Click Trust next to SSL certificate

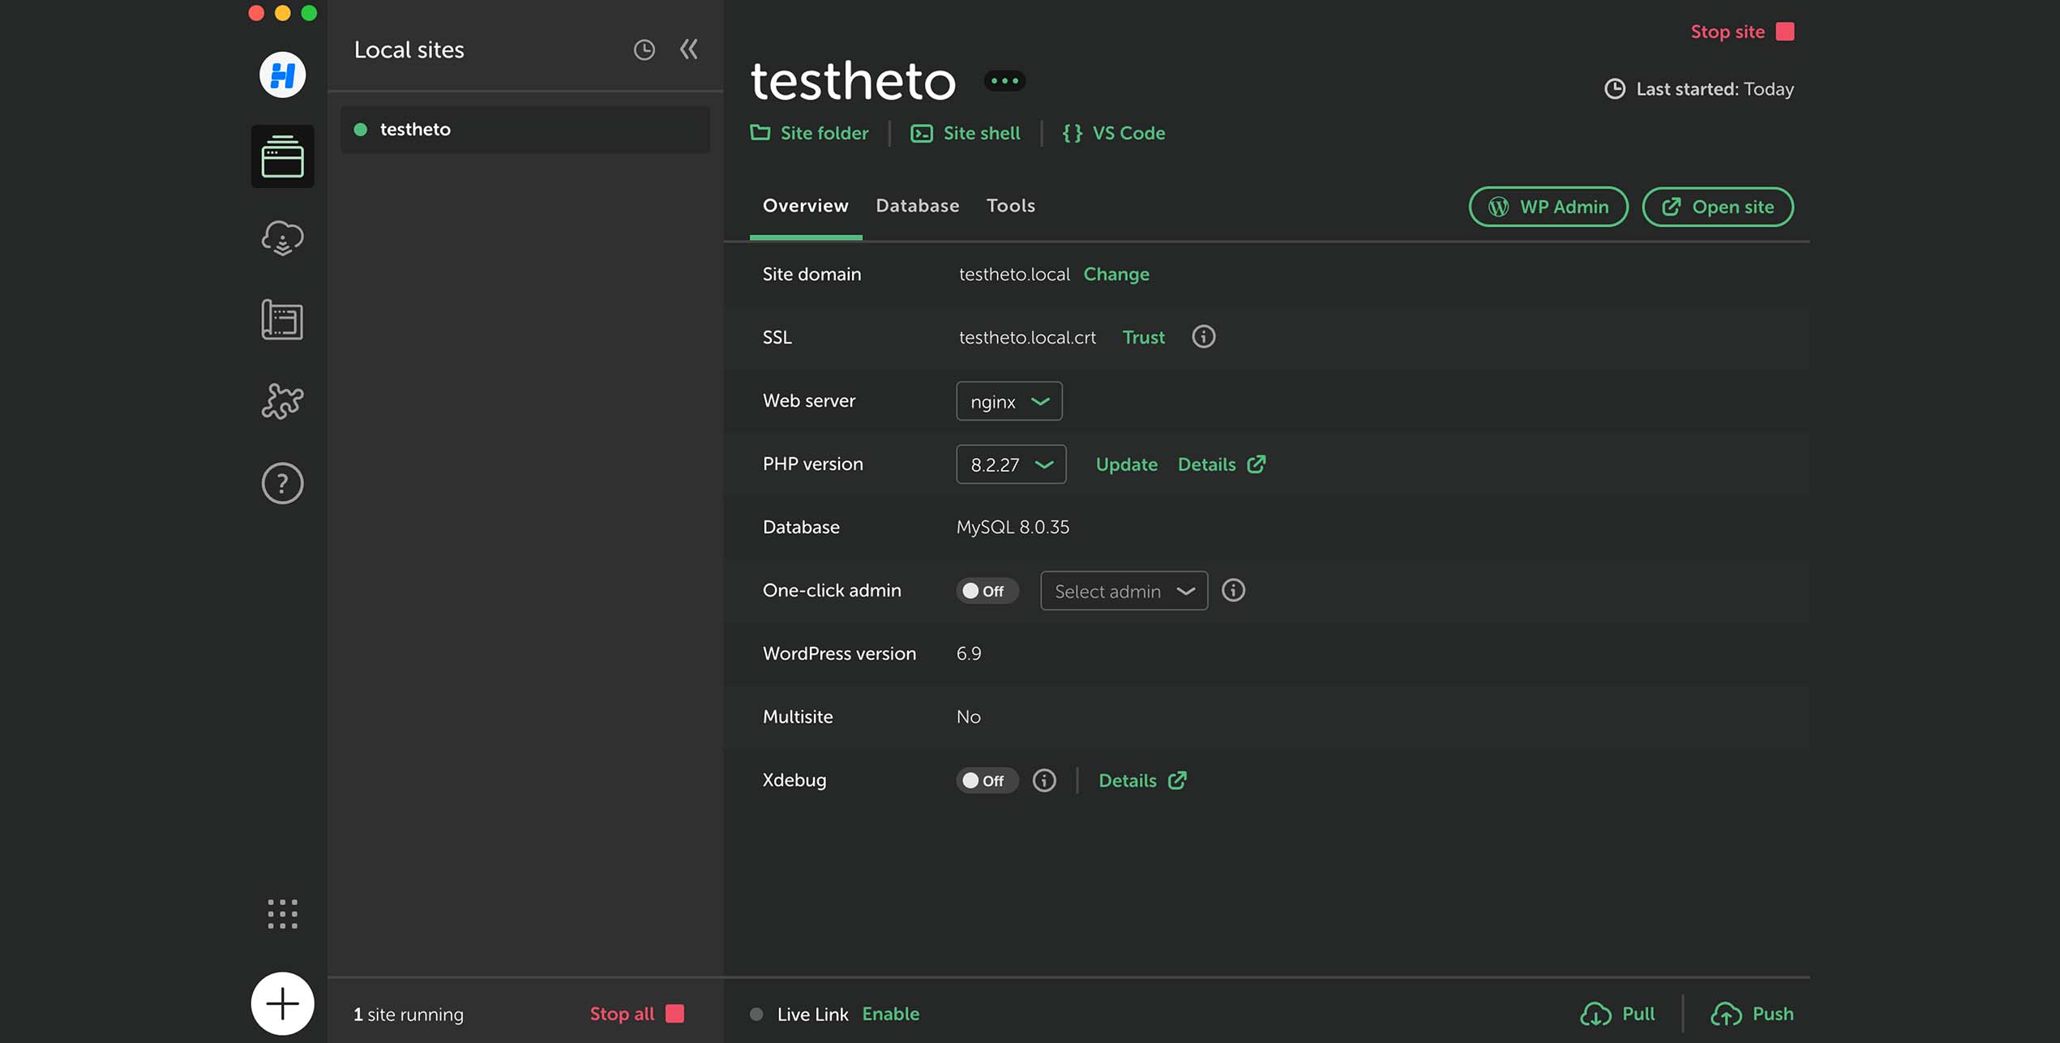[1143, 337]
